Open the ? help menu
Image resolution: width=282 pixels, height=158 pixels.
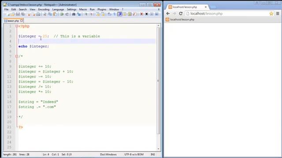(122, 9)
